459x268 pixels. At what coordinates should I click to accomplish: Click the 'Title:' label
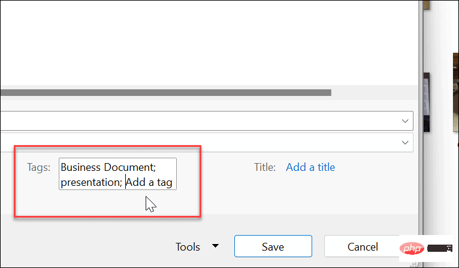tap(264, 167)
